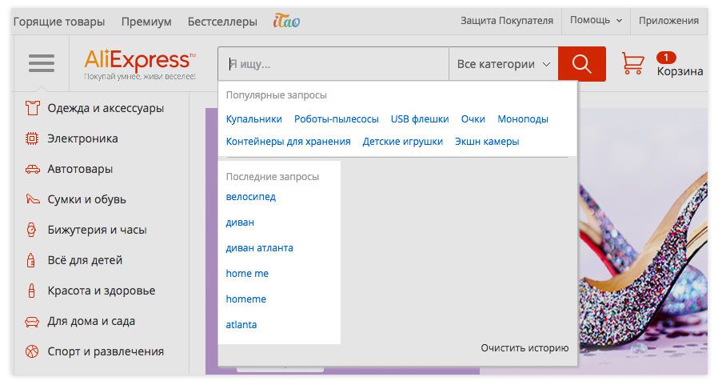
Task: Select the shirt icon for clothing
Action: (32, 108)
